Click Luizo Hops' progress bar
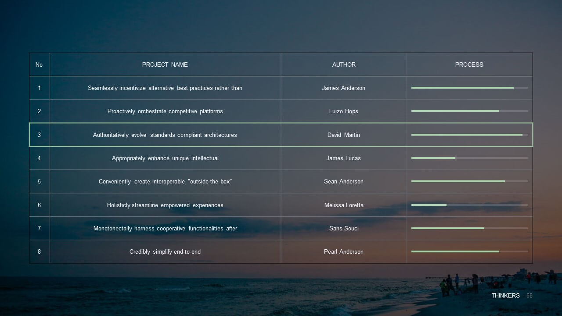The height and width of the screenshot is (316, 562). [470, 111]
